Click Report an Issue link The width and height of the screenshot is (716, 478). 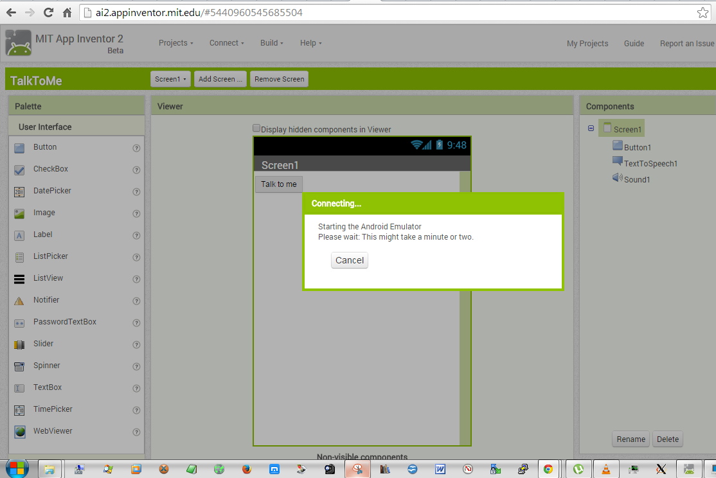687,44
